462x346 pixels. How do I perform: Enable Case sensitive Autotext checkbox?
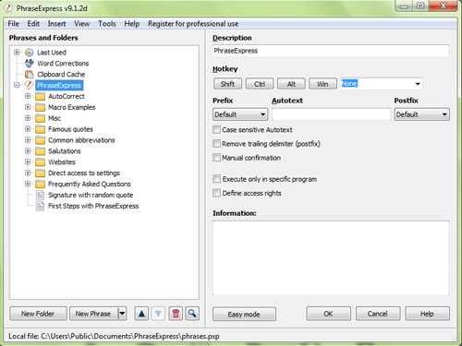[x=217, y=129]
